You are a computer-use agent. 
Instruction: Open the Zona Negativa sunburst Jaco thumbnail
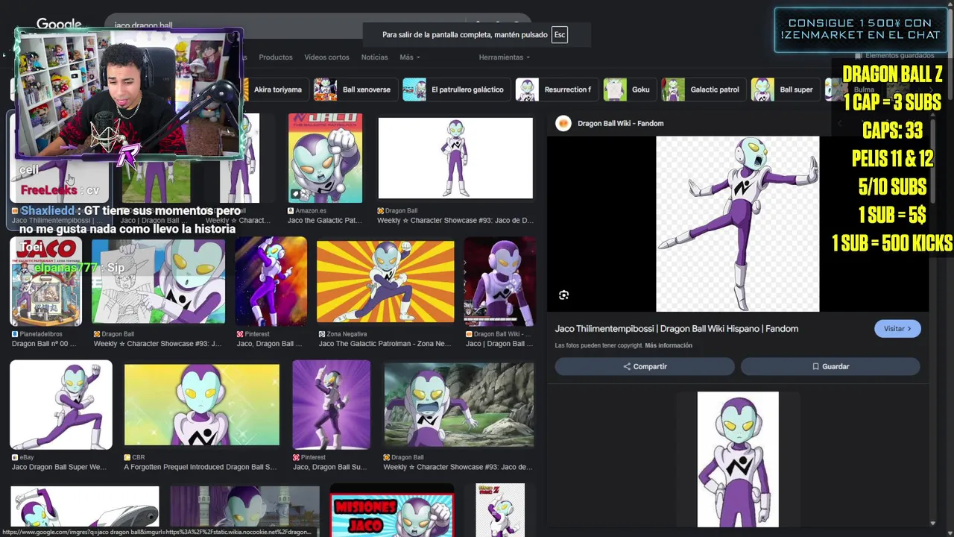pyautogui.click(x=385, y=282)
